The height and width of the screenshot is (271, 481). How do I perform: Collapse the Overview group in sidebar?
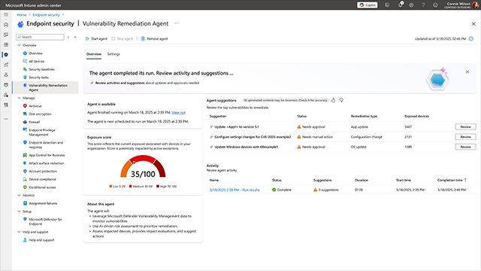[x=19, y=45]
